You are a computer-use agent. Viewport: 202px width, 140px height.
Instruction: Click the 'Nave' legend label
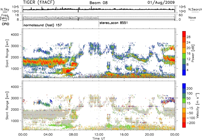click(x=192, y=17)
